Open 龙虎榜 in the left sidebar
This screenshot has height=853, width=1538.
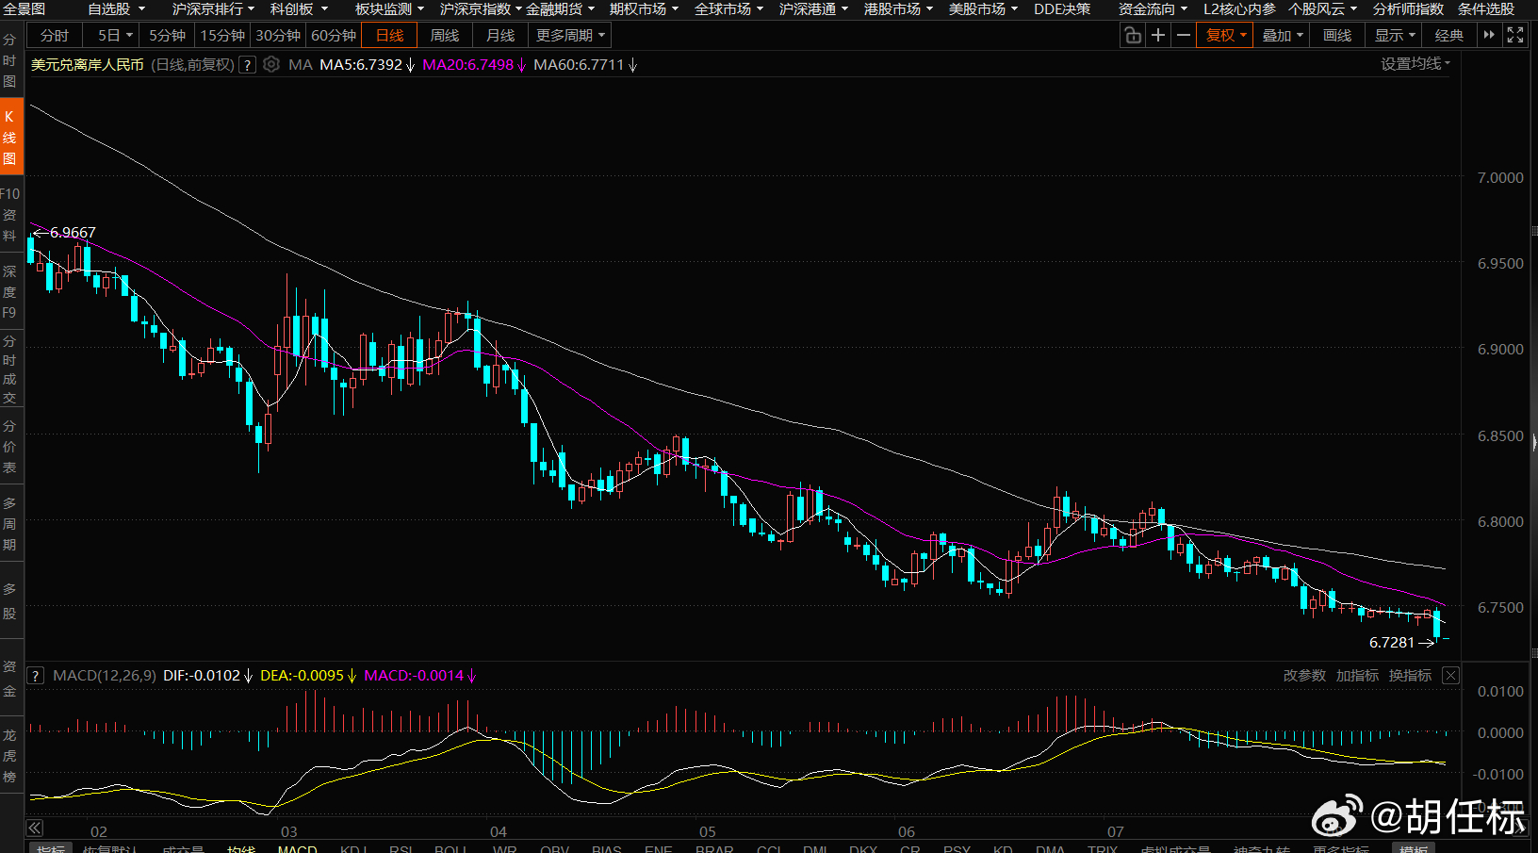pos(10,756)
